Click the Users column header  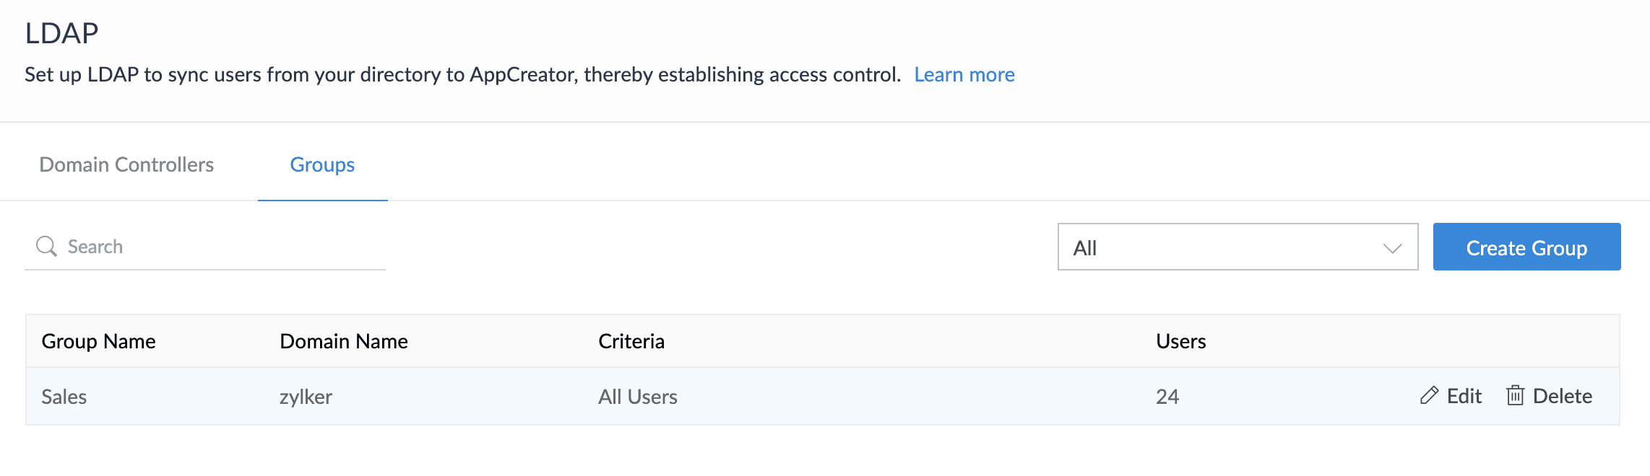pyautogui.click(x=1180, y=341)
